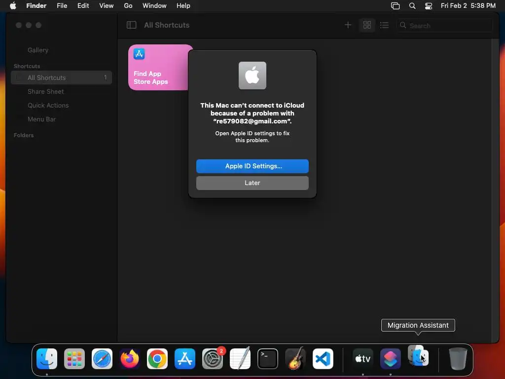Click the App Store icon on shortcut card

coord(139,54)
